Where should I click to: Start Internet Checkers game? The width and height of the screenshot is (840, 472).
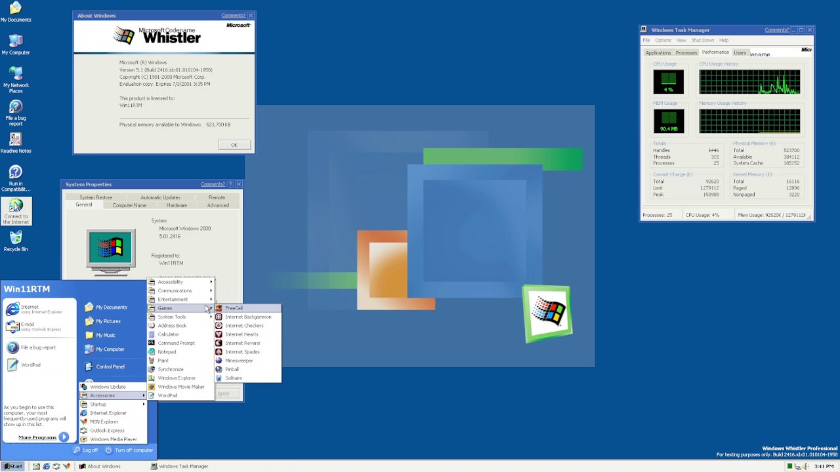[x=248, y=326]
